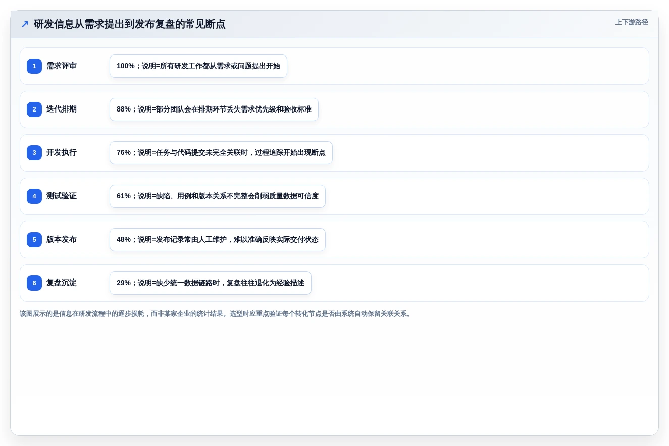Click the step 3 number badge
This screenshot has height=446, width=669.
[x=34, y=153]
